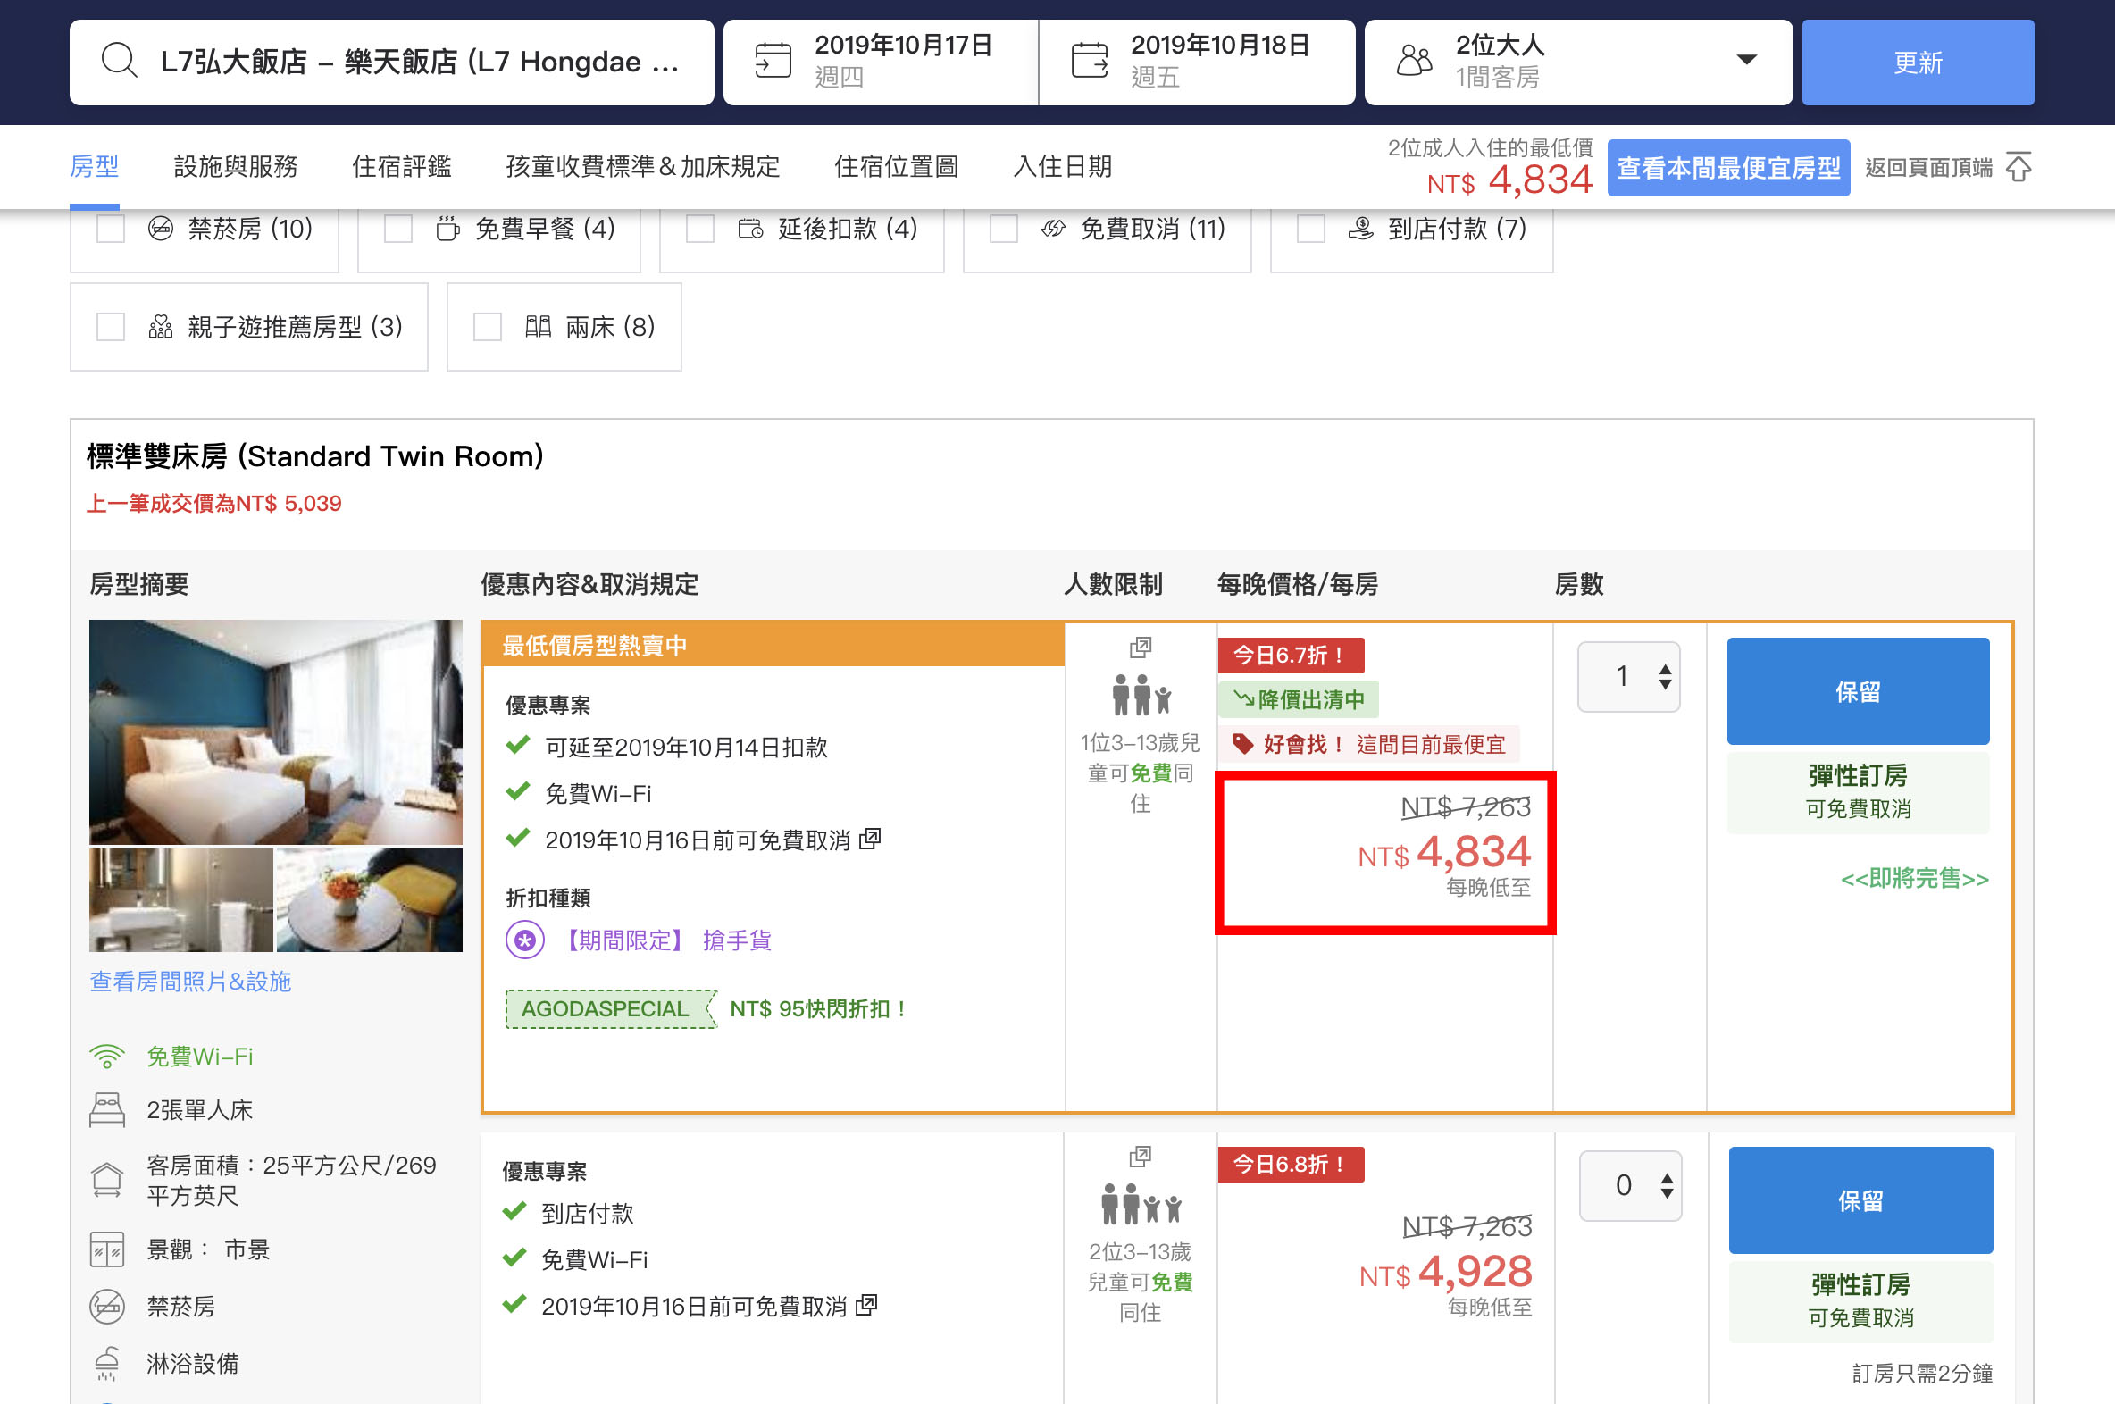The width and height of the screenshot is (2115, 1404).
Task: Tick the 免費早餐 (4) filter checkbox
Action: (397, 229)
